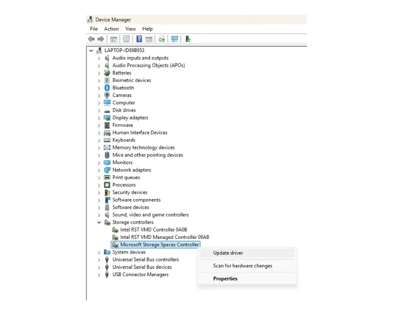393x315 pixels.
Task: Expand the Memory technology devices category
Action: [x=99, y=148]
